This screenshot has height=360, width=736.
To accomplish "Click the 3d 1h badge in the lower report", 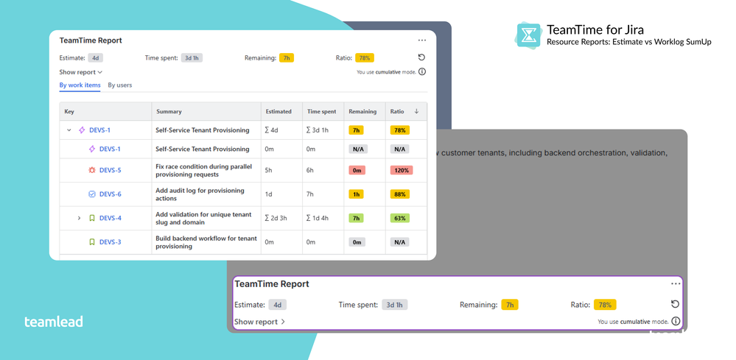I will pos(395,305).
